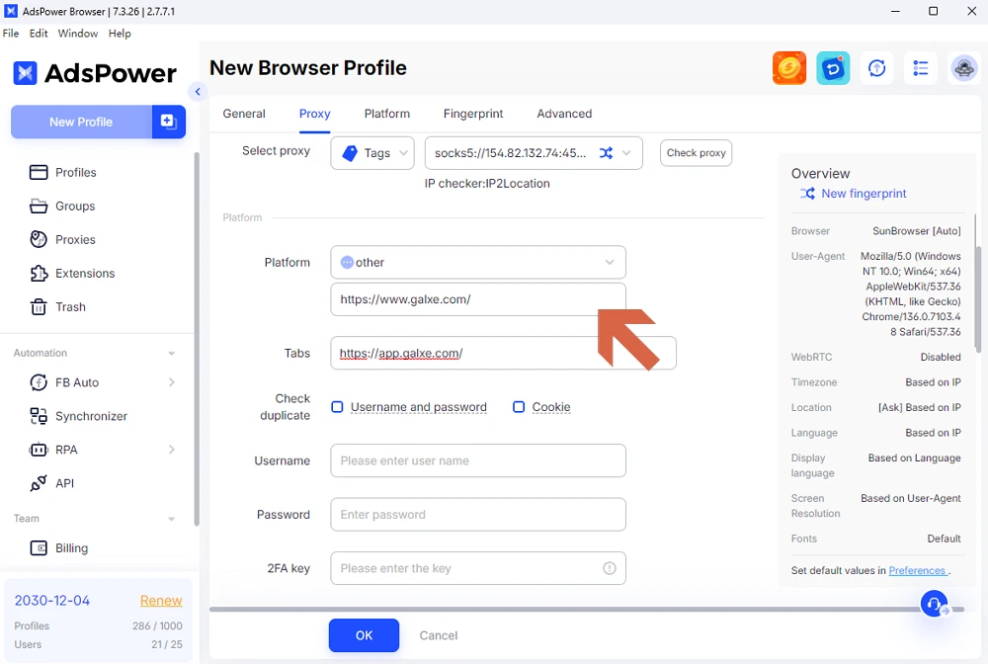Screen dimensions: 988x664
Task: Open the user avatar menu
Action: 964,68
